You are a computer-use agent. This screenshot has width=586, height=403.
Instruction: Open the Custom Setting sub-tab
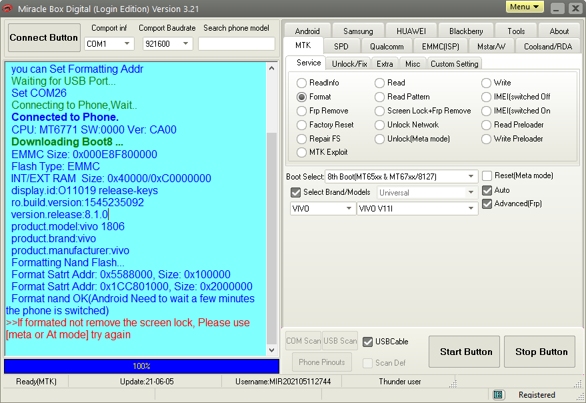point(455,63)
